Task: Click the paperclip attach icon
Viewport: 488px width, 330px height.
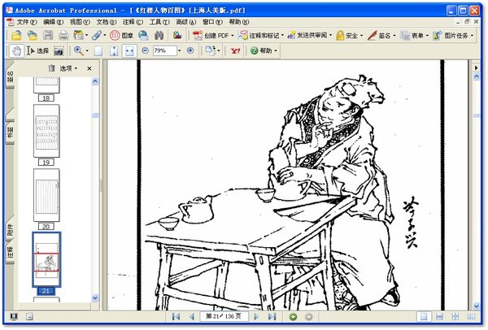Action: coord(97,36)
